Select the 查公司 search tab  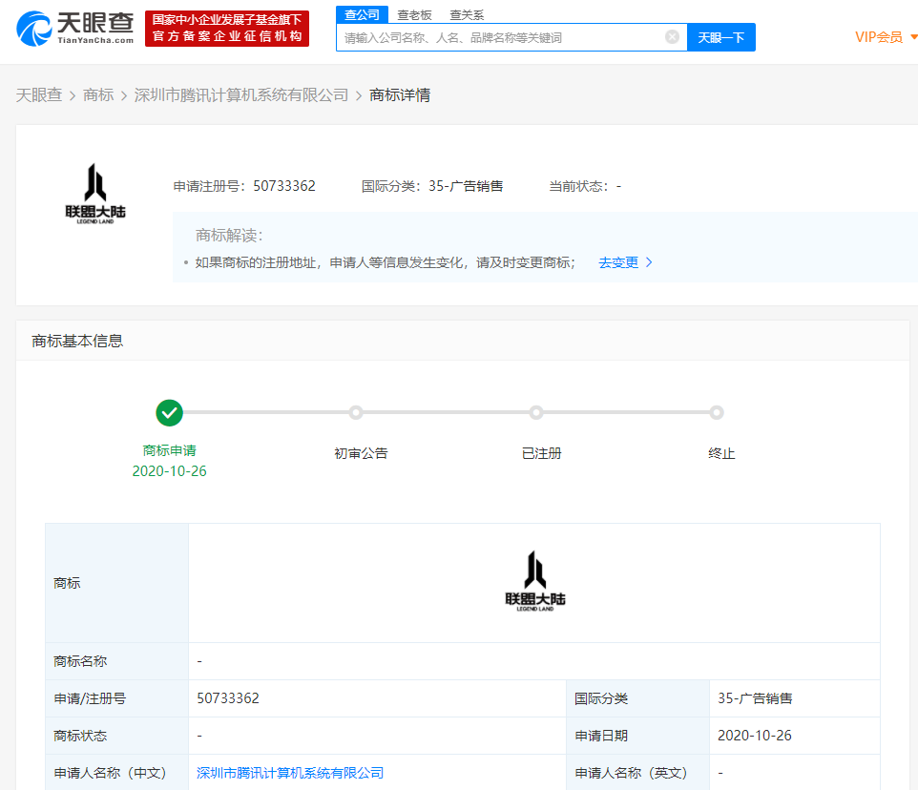362,14
